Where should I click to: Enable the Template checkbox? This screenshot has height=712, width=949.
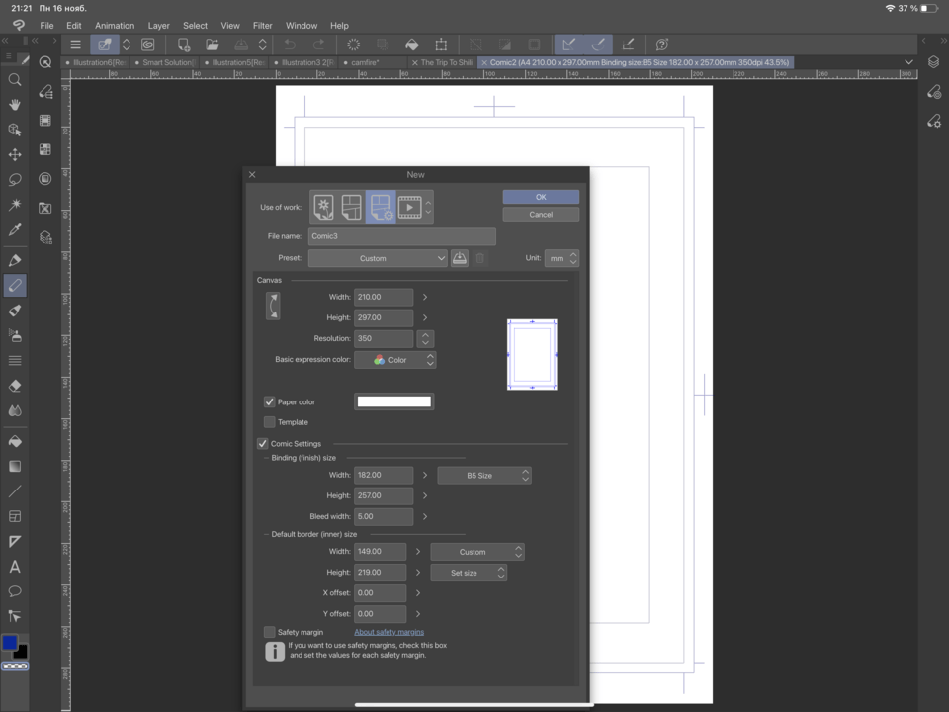[270, 422]
